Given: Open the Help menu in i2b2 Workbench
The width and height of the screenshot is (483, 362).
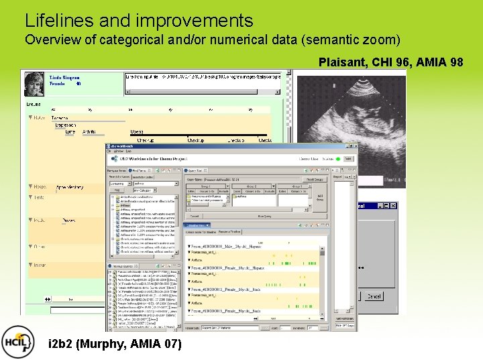Looking at the screenshot, I should point(128,151).
